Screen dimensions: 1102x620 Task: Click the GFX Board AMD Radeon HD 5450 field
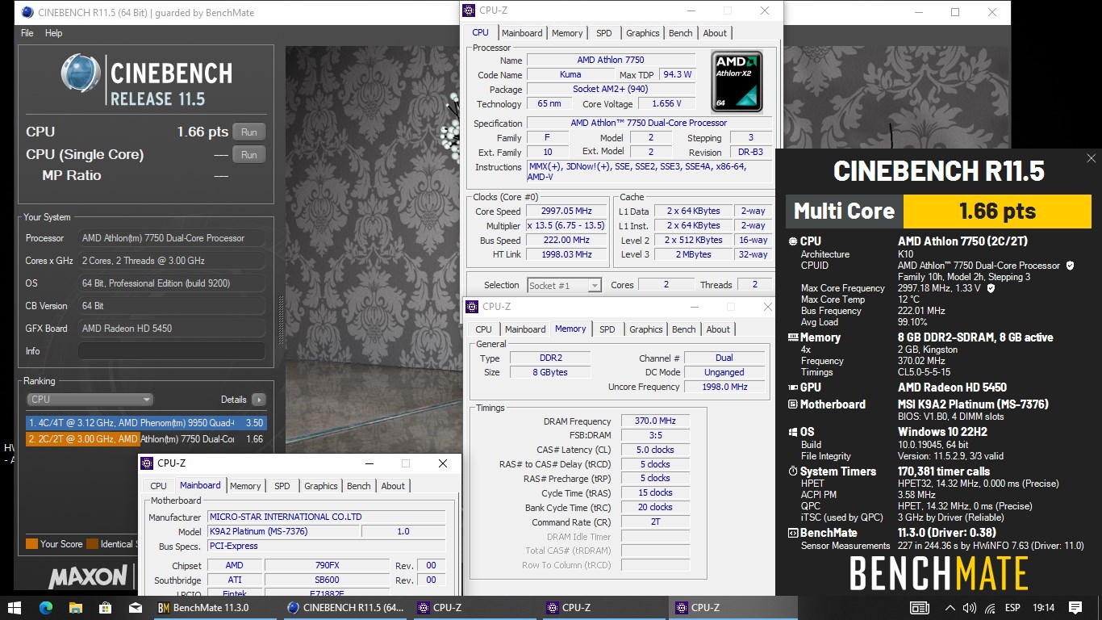click(172, 329)
